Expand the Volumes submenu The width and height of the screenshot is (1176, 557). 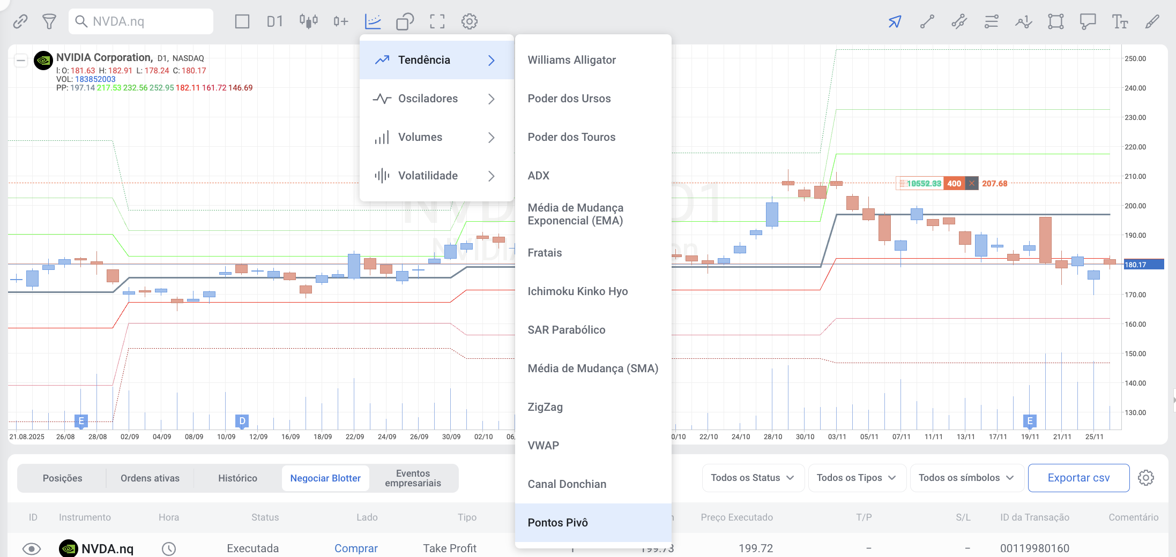437,137
